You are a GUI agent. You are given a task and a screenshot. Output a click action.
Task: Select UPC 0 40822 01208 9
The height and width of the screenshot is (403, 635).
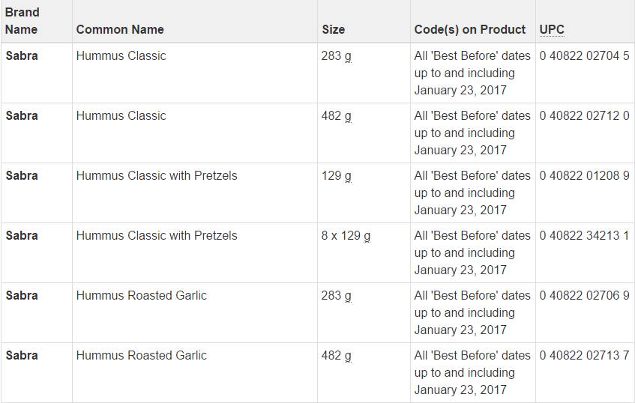(x=584, y=175)
